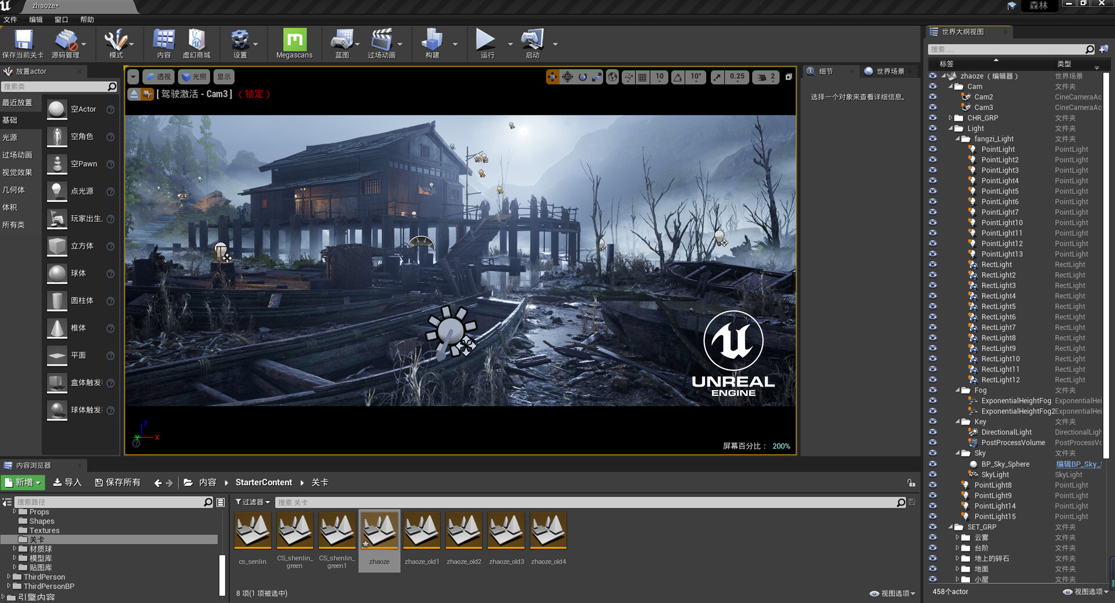Toggle visibility of ExponentialHeightFog
Image resolution: width=1115 pixels, height=603 pixels.
[x=933, y=400]
